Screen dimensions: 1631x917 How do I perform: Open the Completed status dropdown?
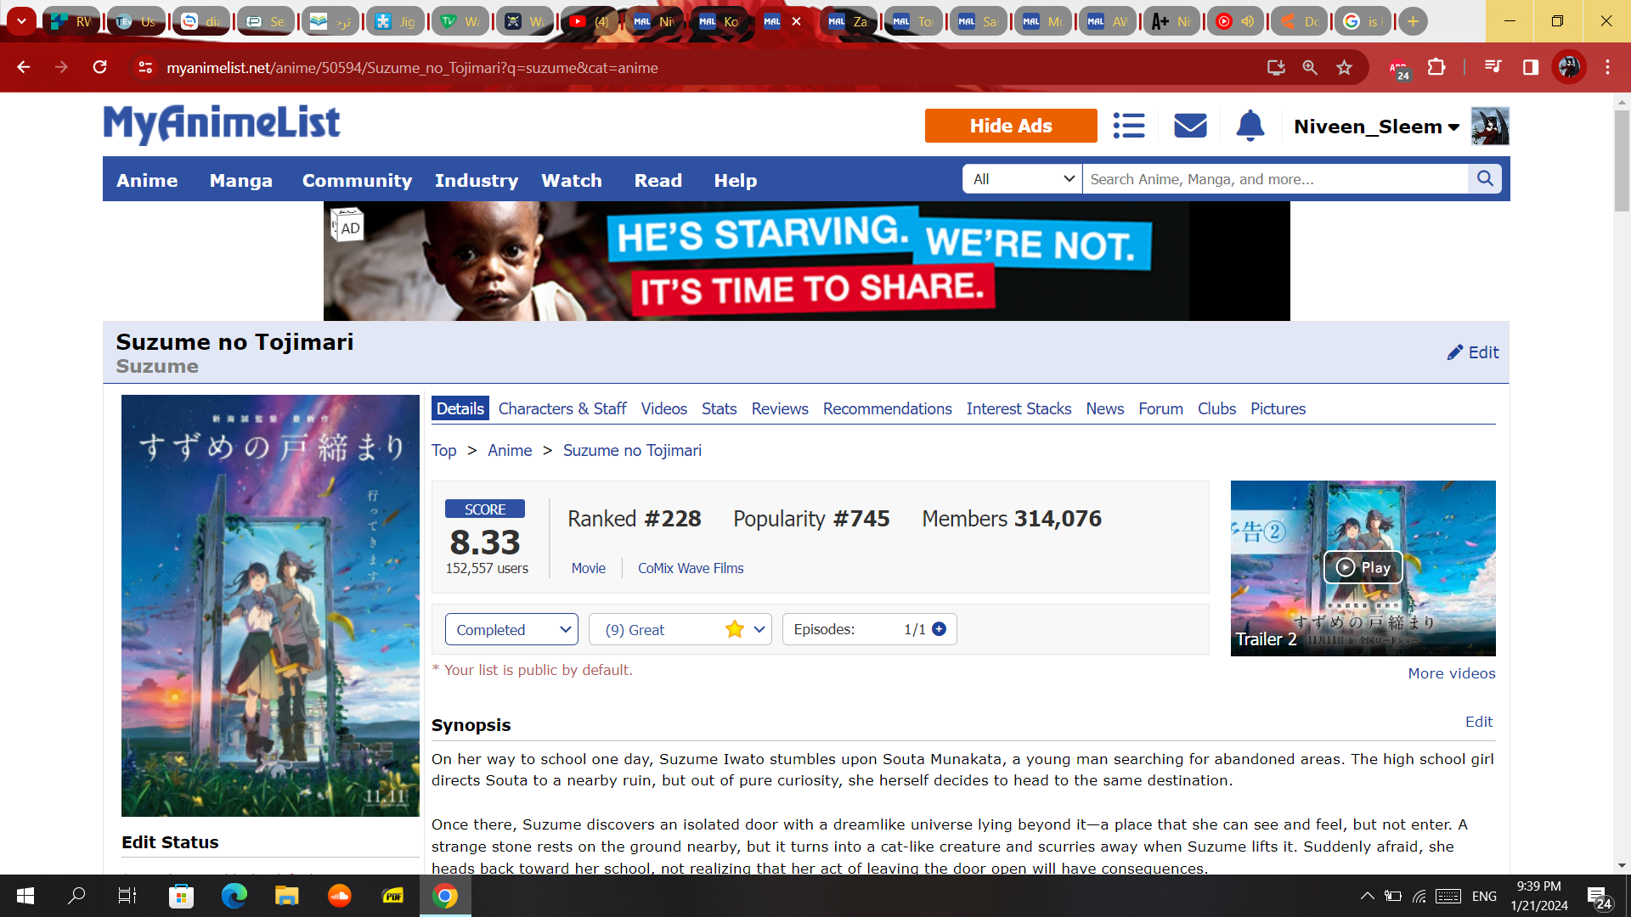[x=511, y=629]
